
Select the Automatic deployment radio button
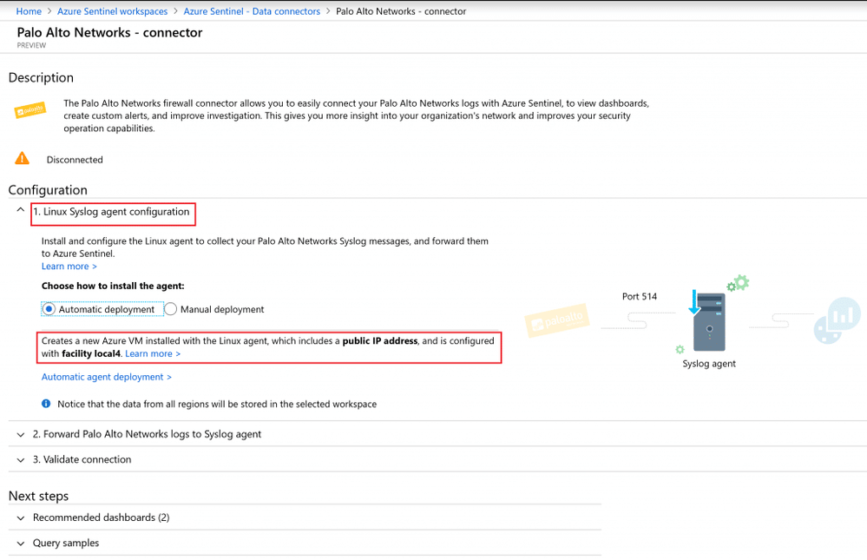coord(49,309)
